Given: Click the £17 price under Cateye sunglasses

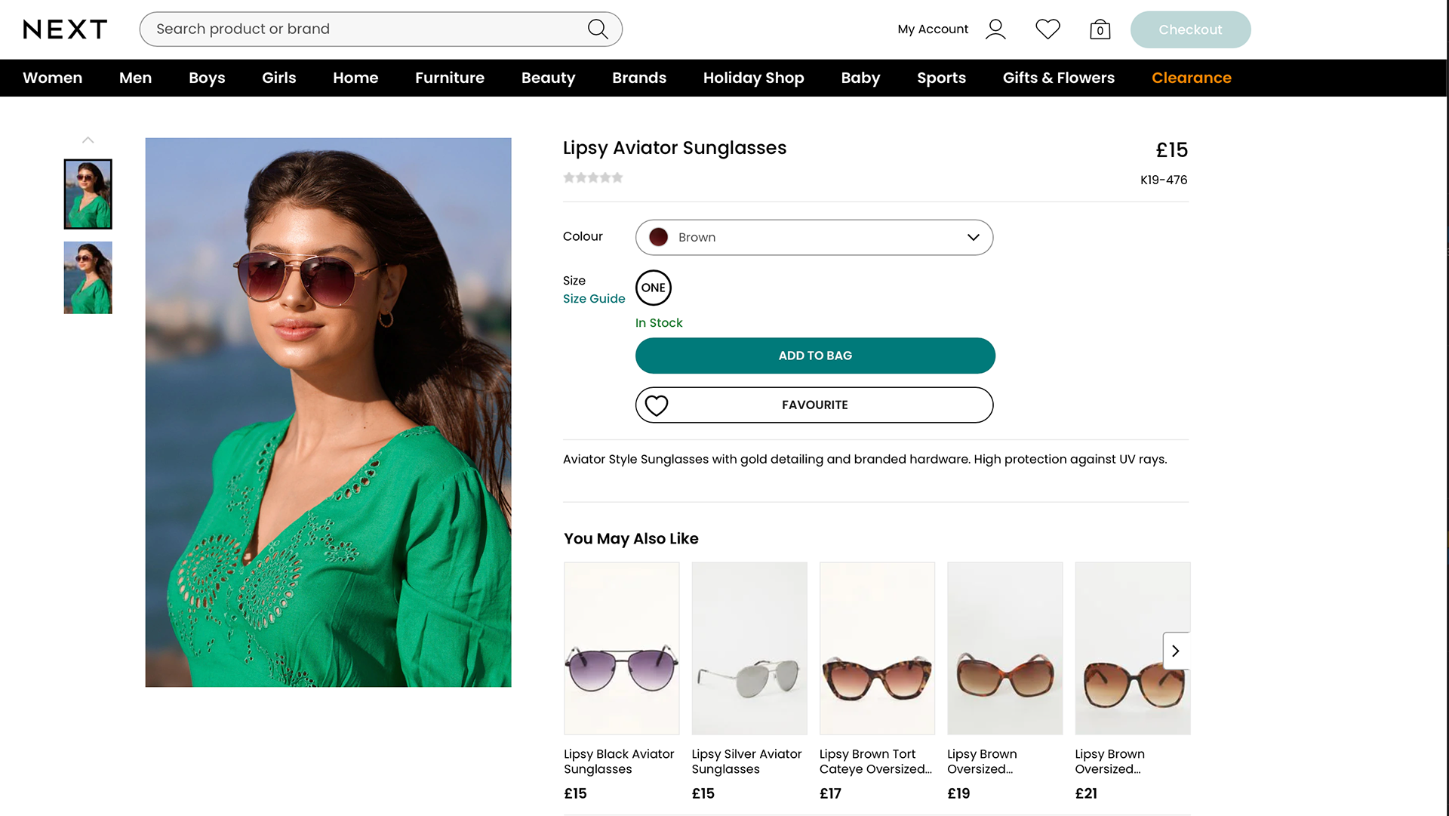Looking at the screenshot, I should 830,793.
